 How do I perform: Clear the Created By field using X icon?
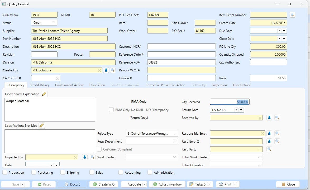[99, 70]
